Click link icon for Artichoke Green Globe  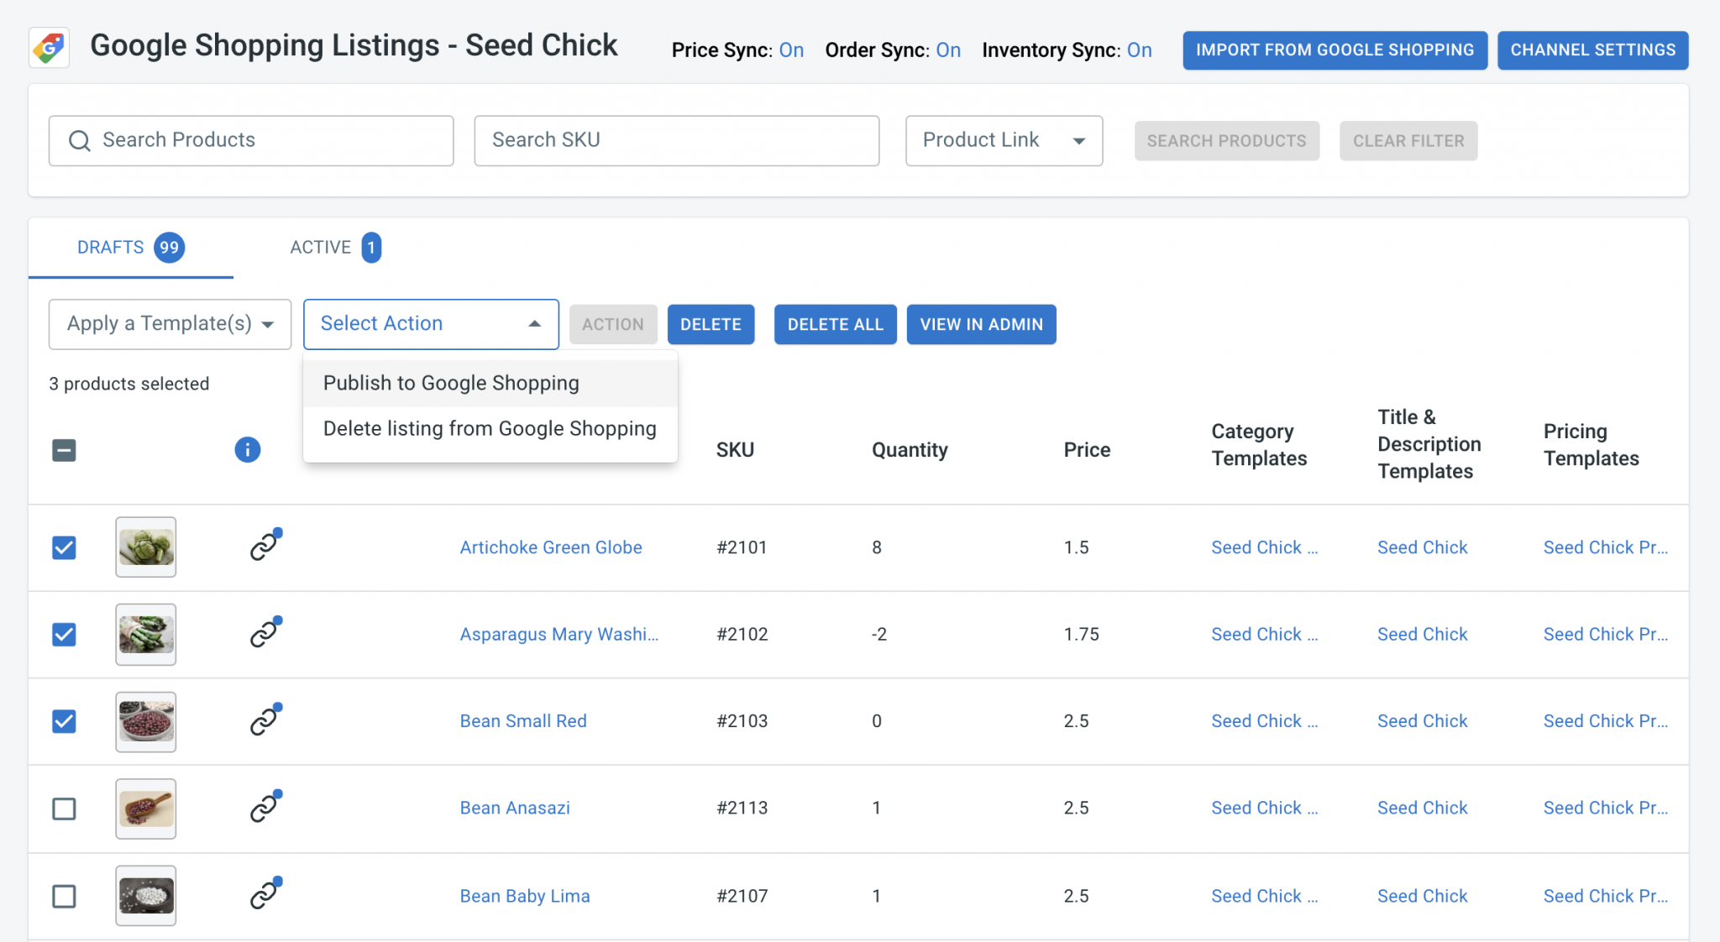click(x=264, y=547)
